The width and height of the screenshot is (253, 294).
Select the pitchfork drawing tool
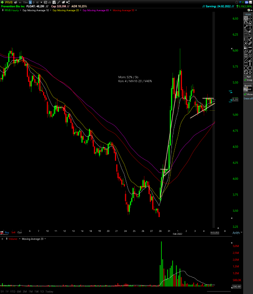(246, 43)
